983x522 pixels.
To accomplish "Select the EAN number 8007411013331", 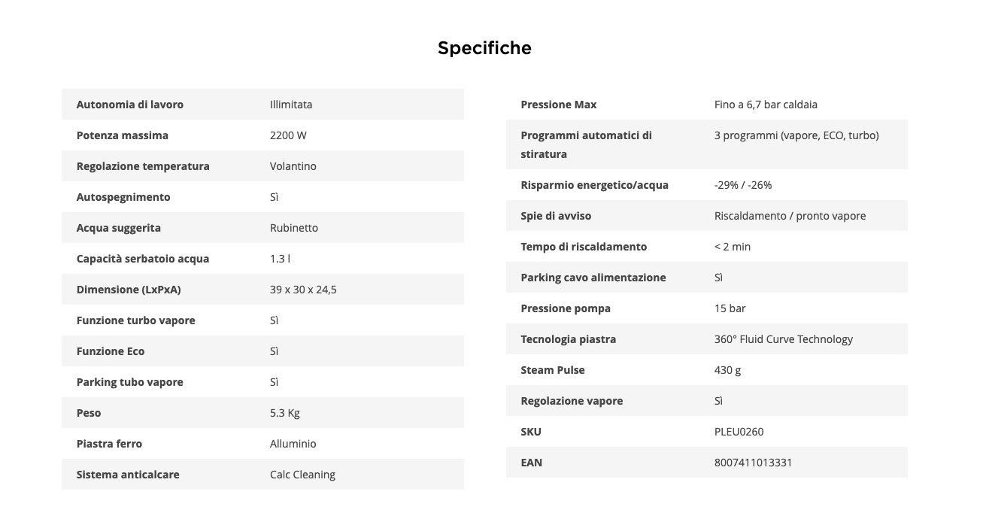I will [x=753, y=463].
